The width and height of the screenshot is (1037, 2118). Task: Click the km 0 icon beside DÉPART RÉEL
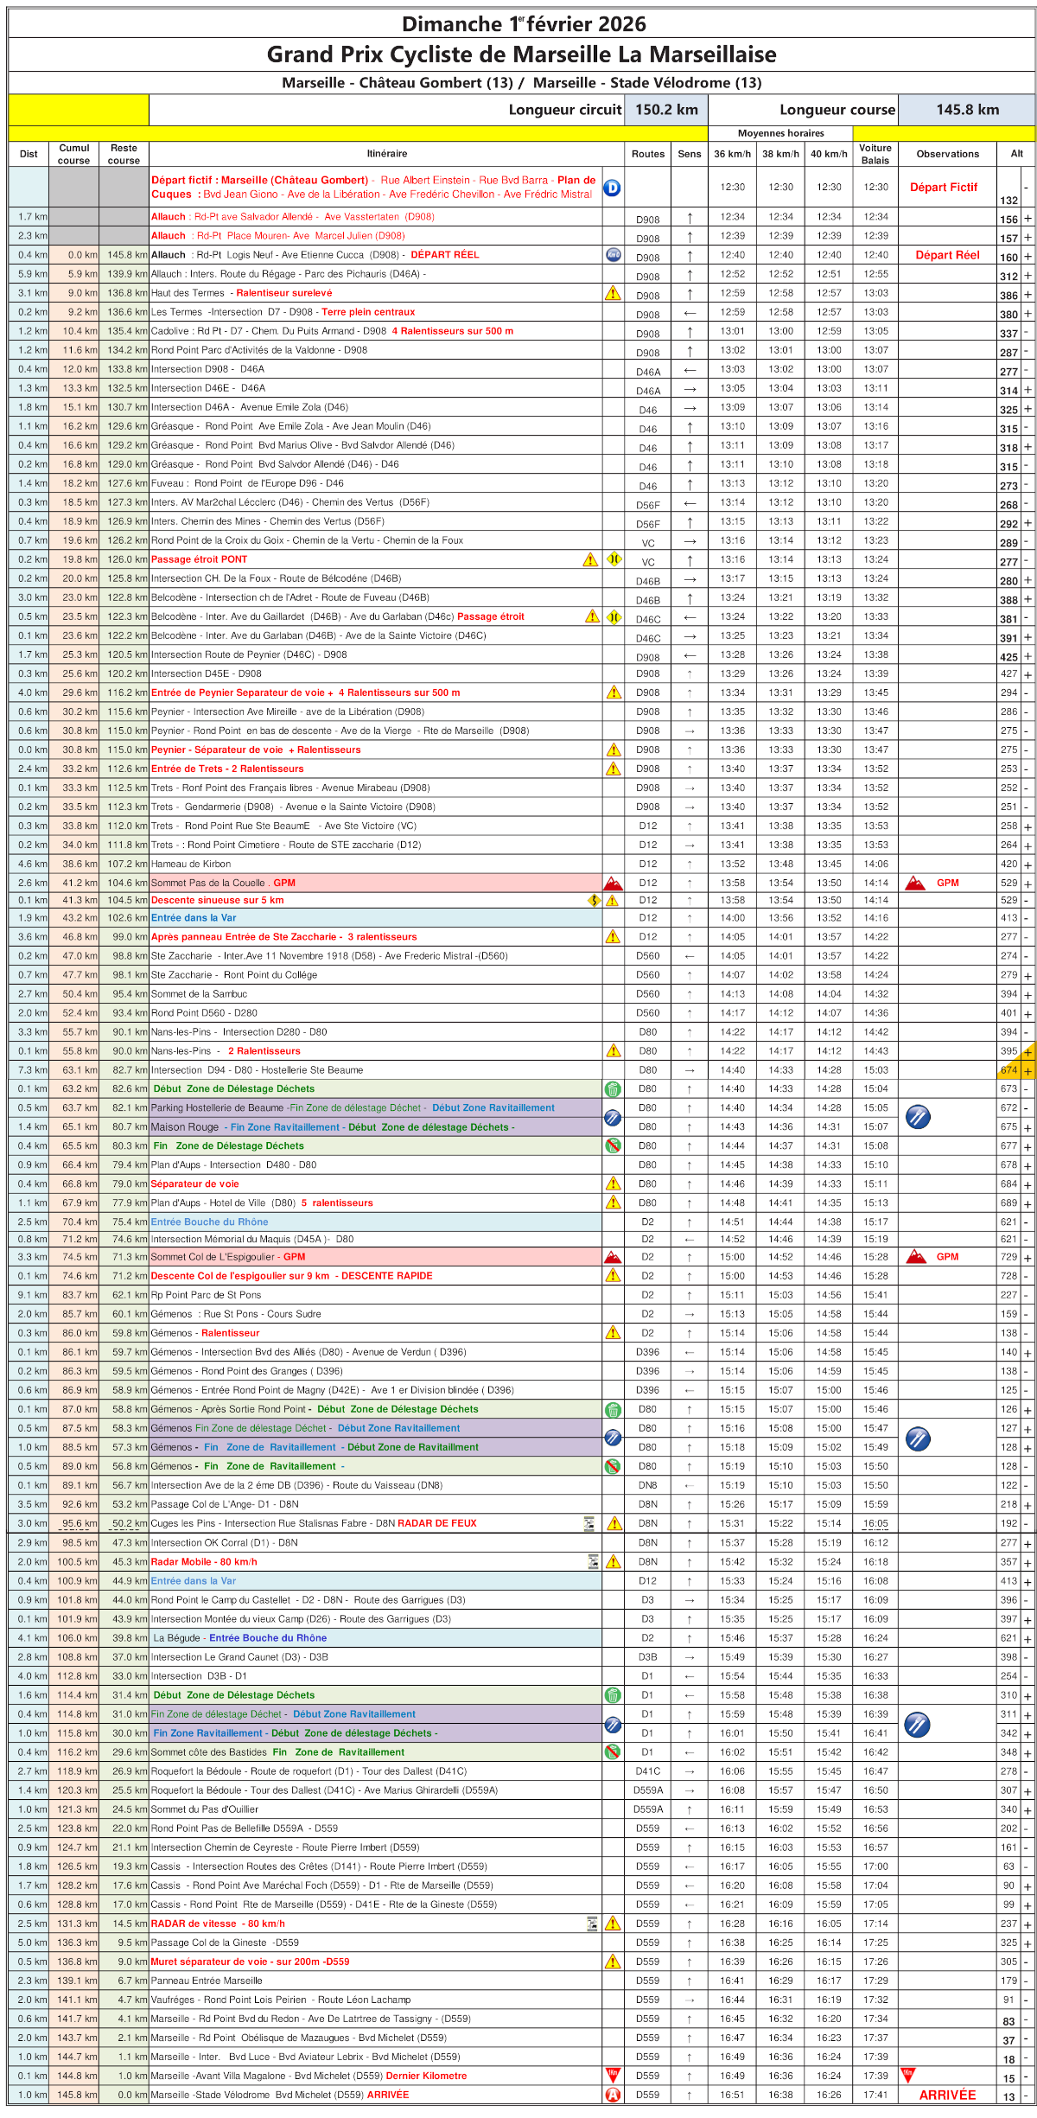click(613, 255)
